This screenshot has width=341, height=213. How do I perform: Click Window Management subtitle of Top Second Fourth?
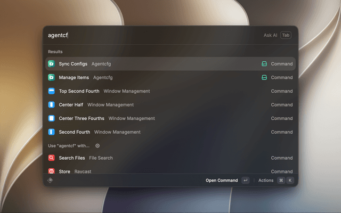click(127, 91)
